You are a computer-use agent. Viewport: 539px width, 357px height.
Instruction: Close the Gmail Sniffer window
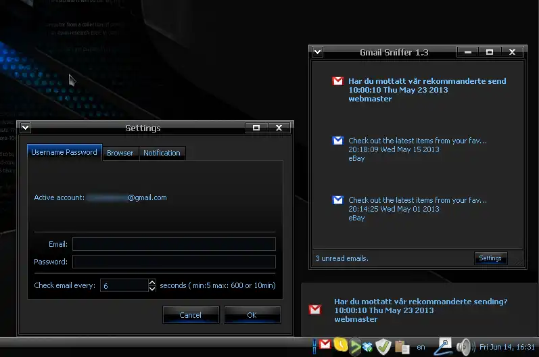click(x=512, y=52)
